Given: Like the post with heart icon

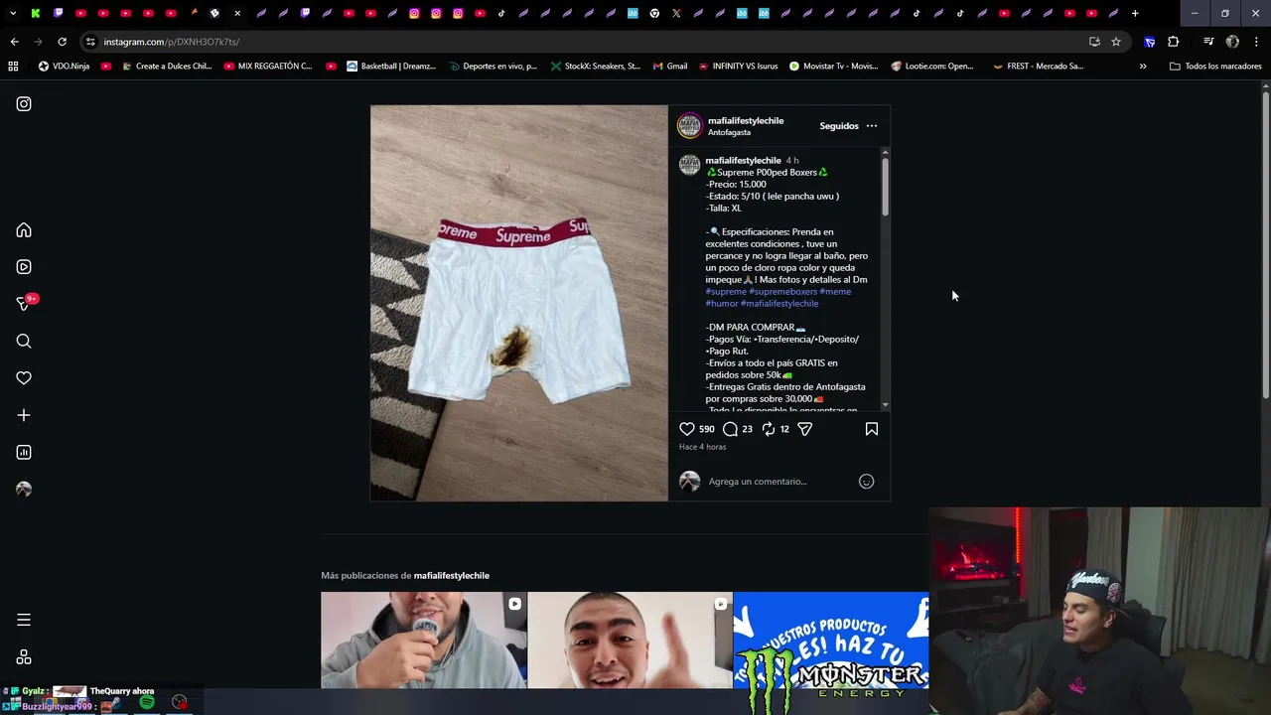Looking at the screenshot, I should tap(687, 429).
